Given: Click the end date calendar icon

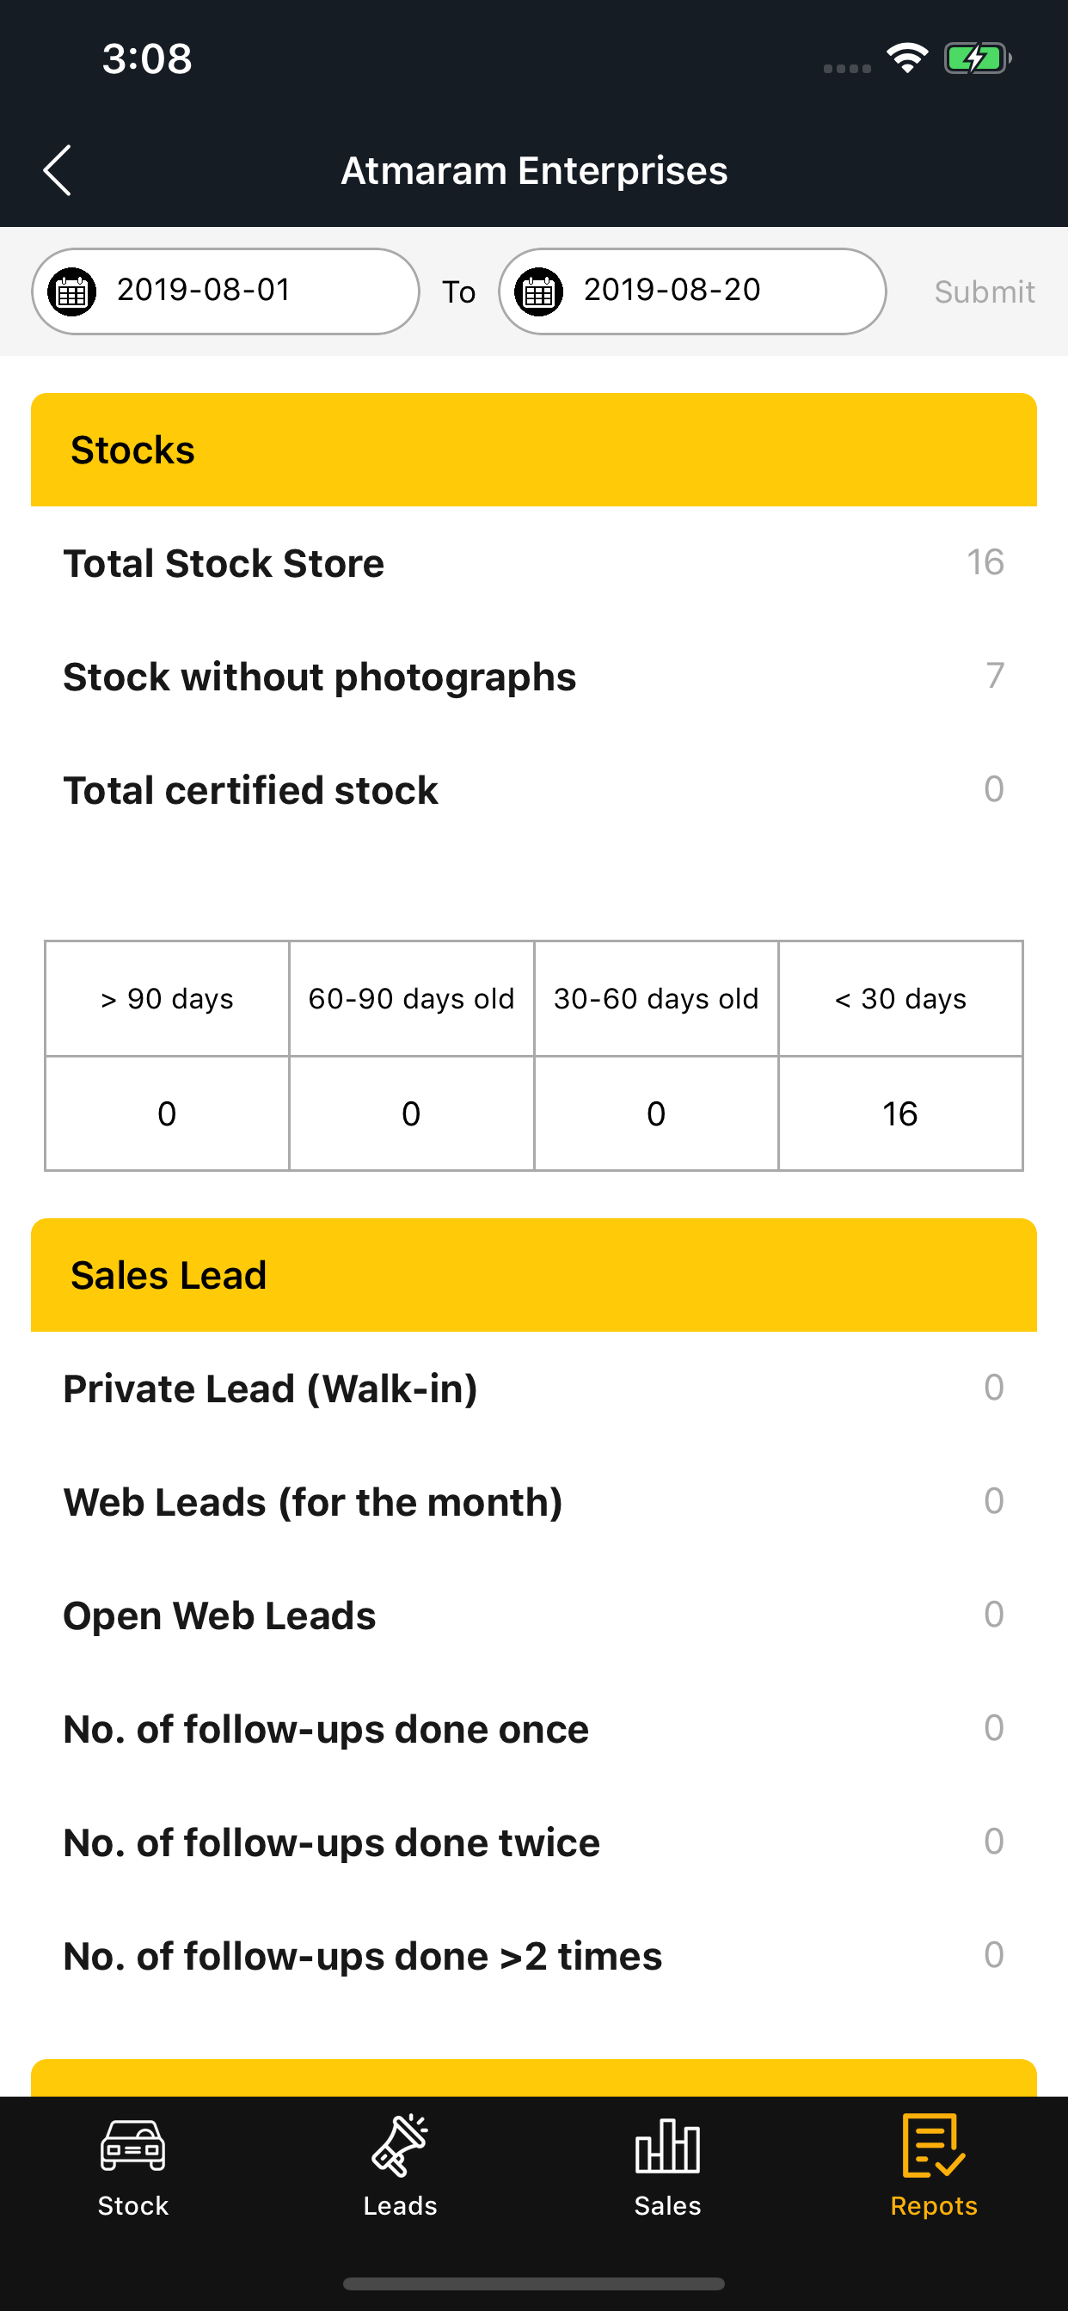Looking at the screenshot, I should tap(539, 291).
